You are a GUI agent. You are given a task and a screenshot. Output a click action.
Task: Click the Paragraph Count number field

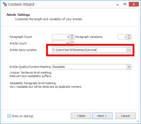[61, 37]
